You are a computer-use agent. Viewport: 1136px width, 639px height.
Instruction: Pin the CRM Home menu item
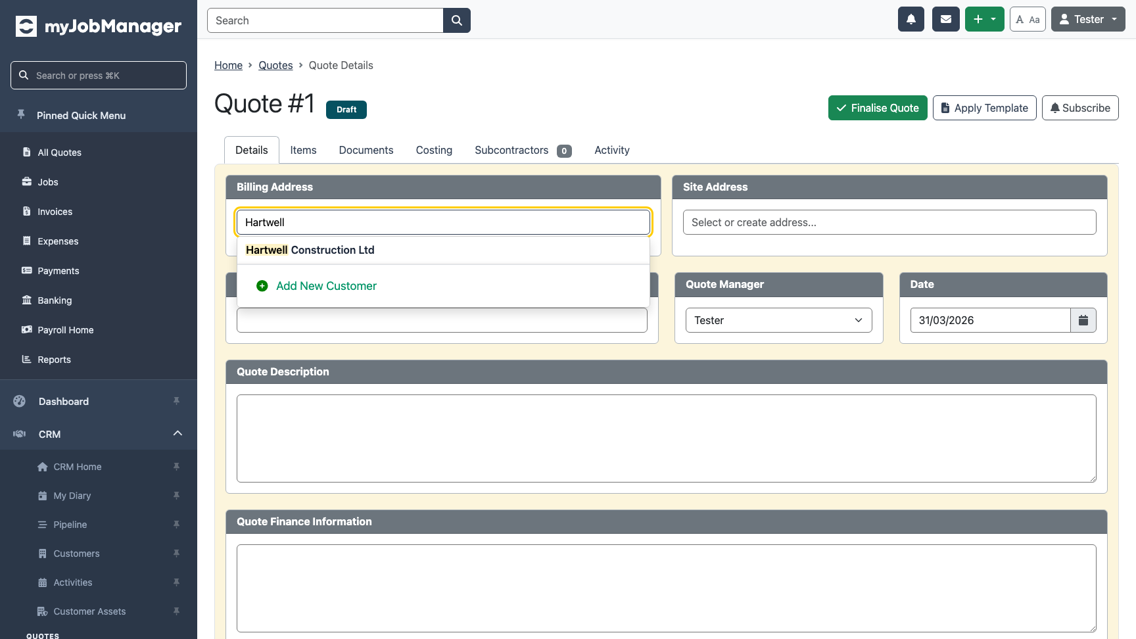coord(176,467)
